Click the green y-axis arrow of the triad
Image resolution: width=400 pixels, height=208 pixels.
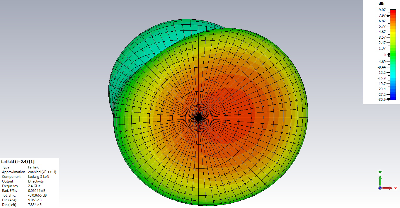point(380,180)
